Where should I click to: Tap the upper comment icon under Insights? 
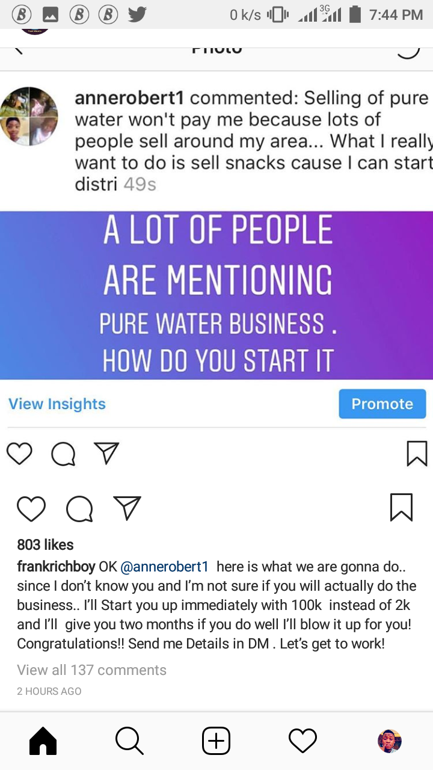pos(63,454)
